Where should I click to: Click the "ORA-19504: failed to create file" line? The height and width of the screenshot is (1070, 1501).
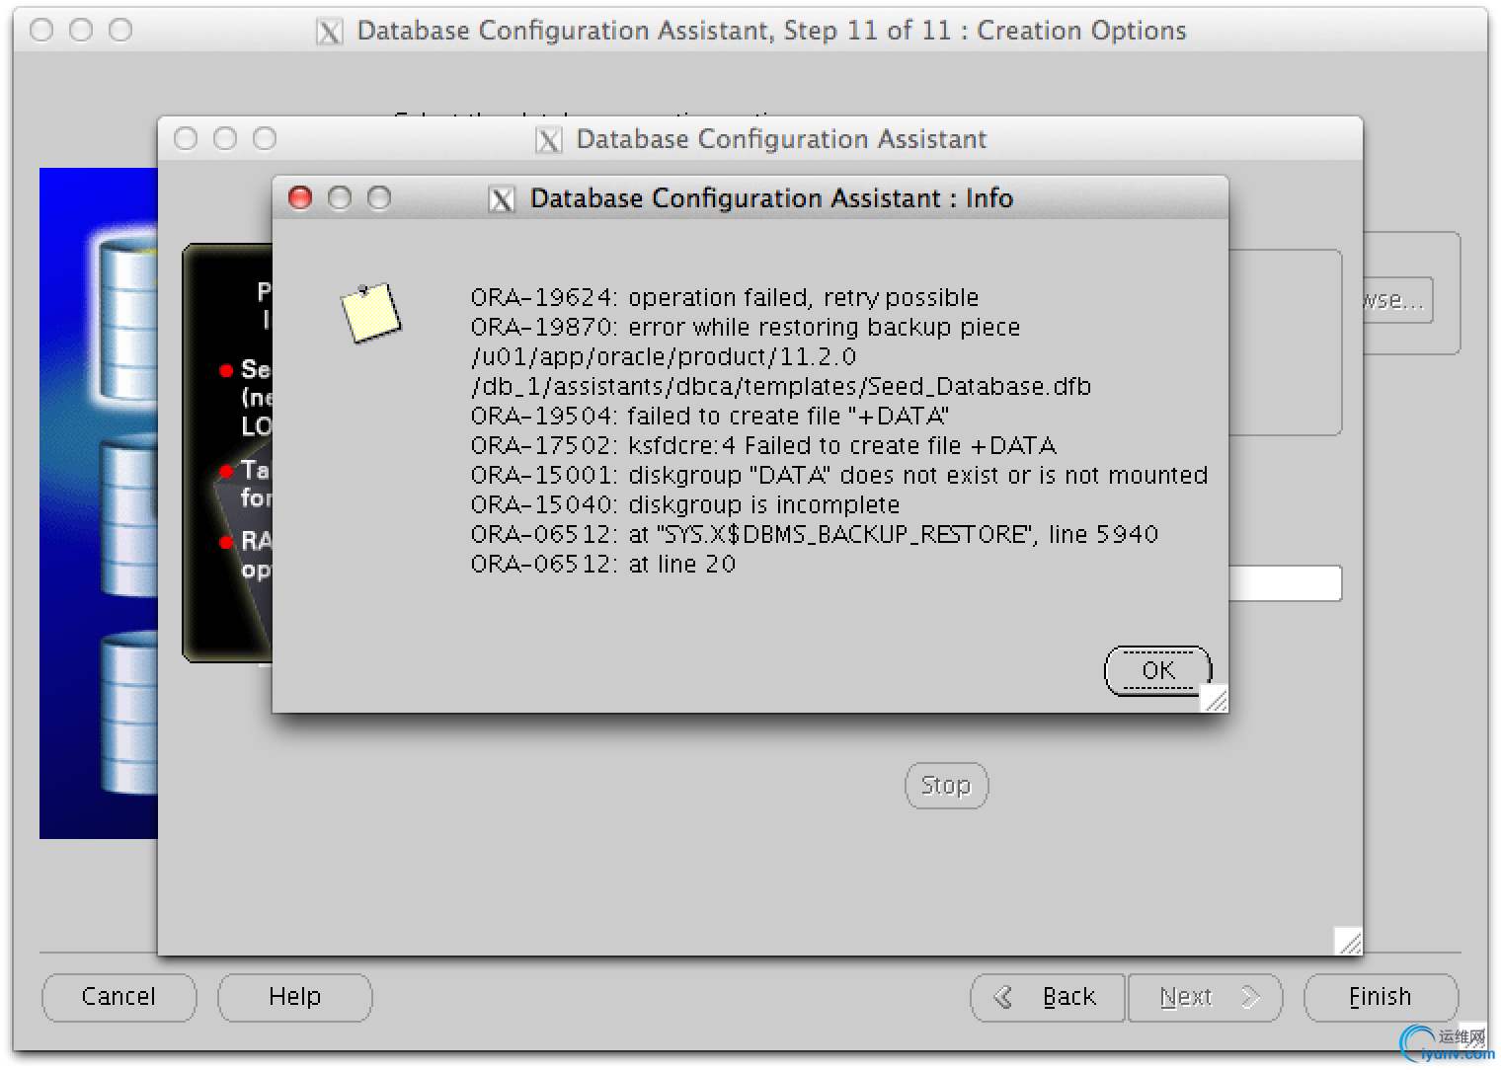pos(710,416)
